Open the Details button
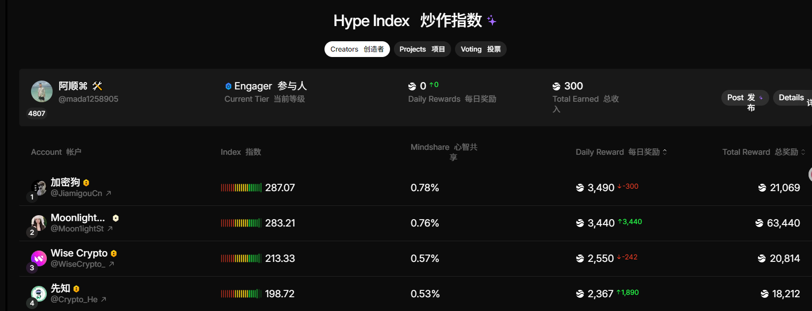The width and height of the screenshot is (812, 311). pos(792,98)
